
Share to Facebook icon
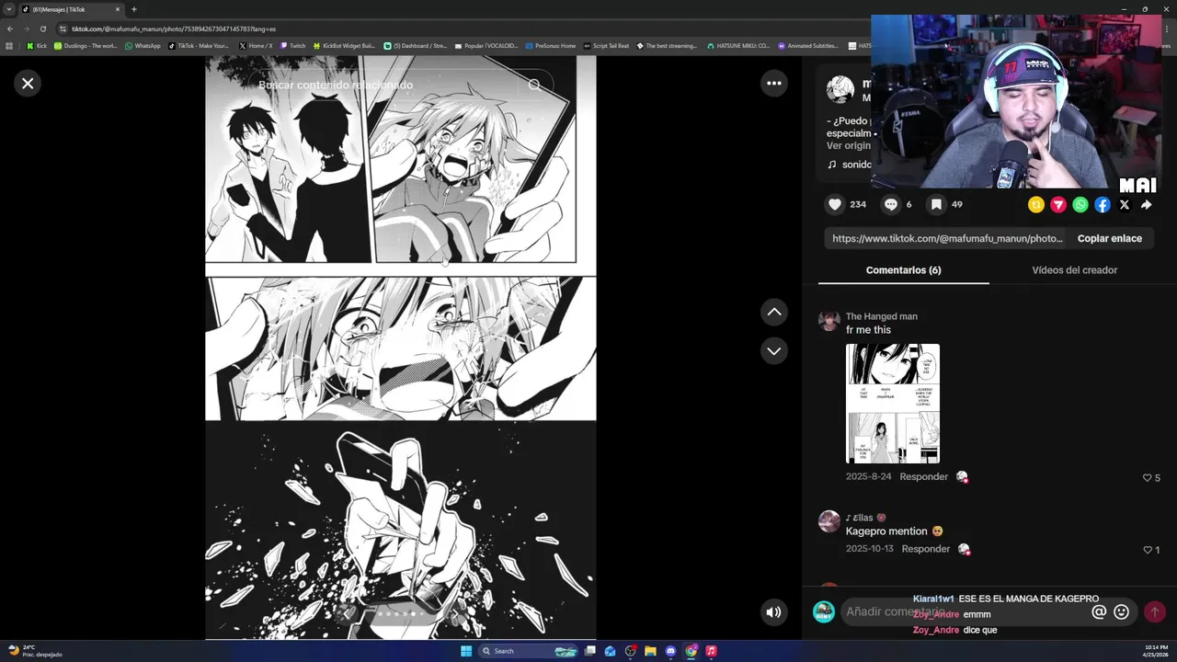(1103, 205)
